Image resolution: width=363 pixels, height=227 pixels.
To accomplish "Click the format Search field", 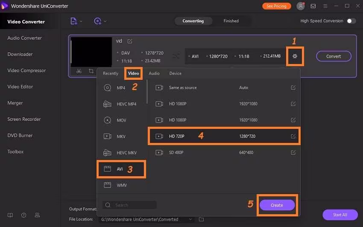I will point(129,205).
